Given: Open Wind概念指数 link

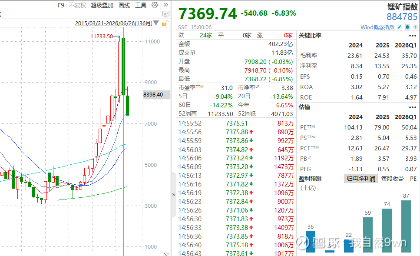Looking at the screenshot, I should tap(377, 27).
